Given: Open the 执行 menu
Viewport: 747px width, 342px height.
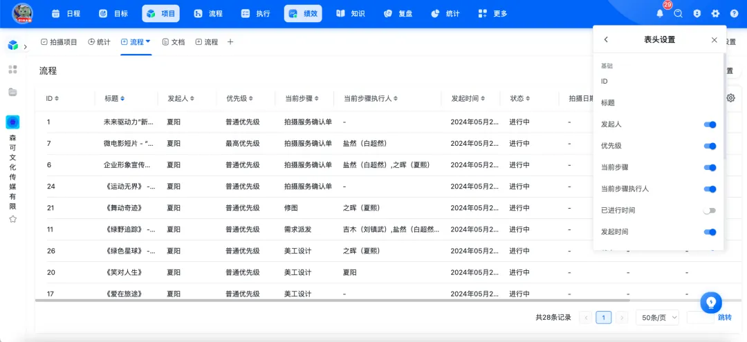Looking at the screenshot, I should [256, 13].
